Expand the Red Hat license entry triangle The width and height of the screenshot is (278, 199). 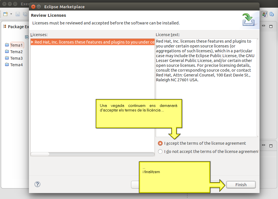click(32, 42)
